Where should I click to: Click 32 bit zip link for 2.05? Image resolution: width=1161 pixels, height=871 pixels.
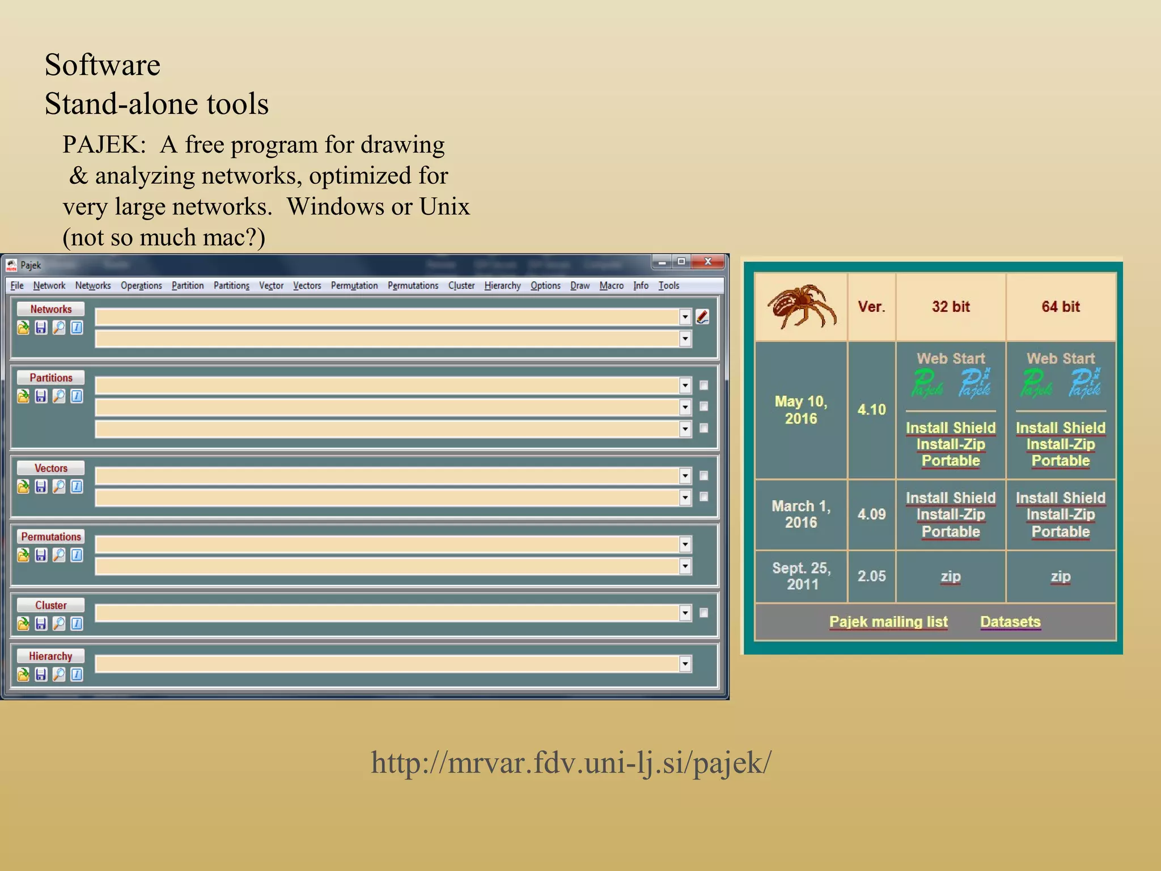951,576
